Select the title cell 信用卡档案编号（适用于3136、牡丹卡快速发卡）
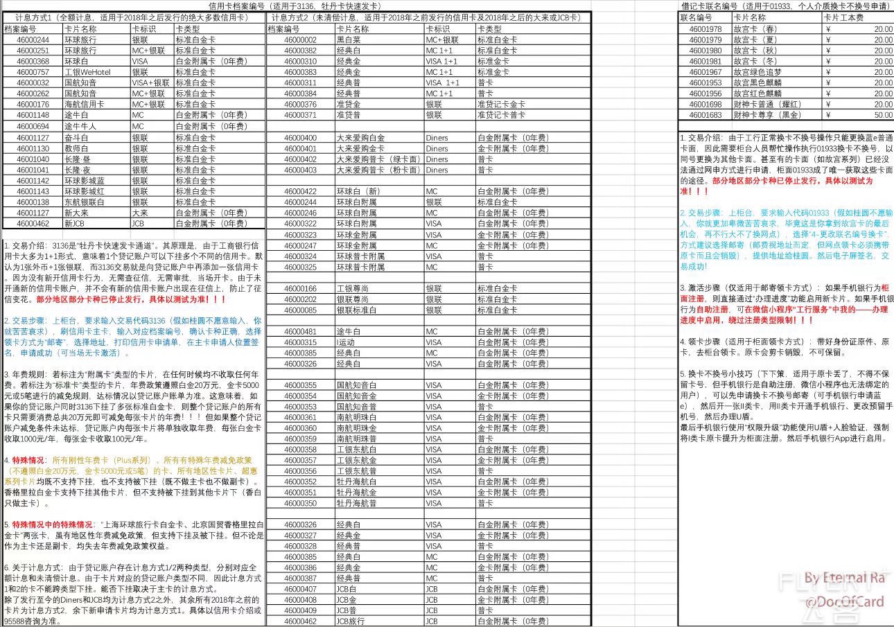 point(297,6)
